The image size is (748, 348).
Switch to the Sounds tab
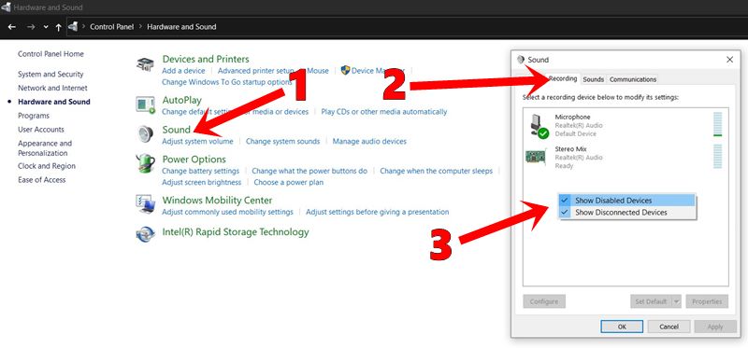tap(594, 79)
